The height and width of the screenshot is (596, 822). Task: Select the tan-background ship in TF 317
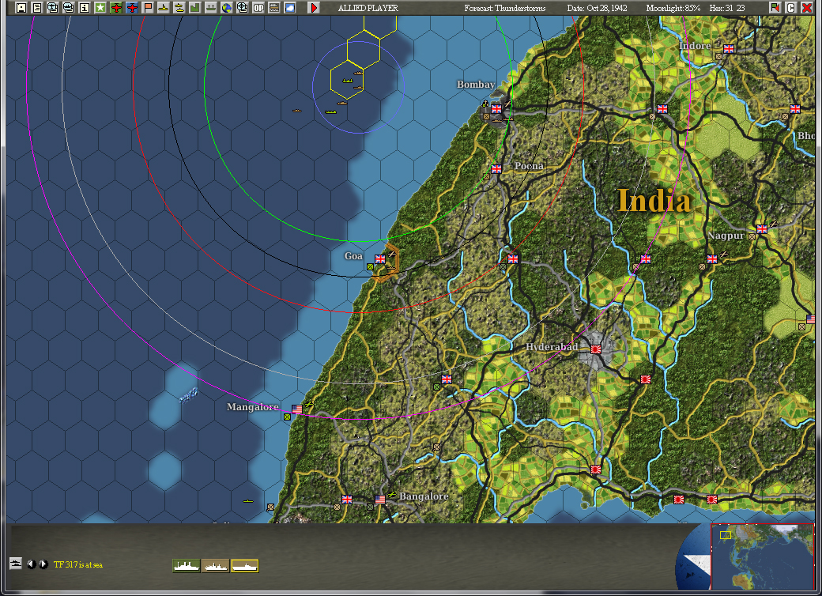[x=216, y=566]
